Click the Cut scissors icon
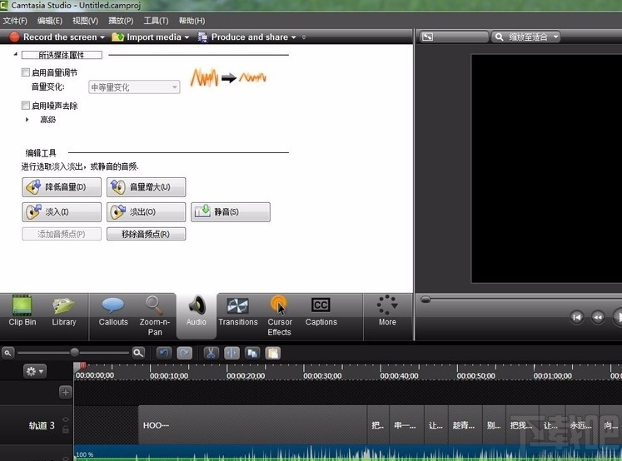This screenshot has width=622, height=461. coord(211,353)
